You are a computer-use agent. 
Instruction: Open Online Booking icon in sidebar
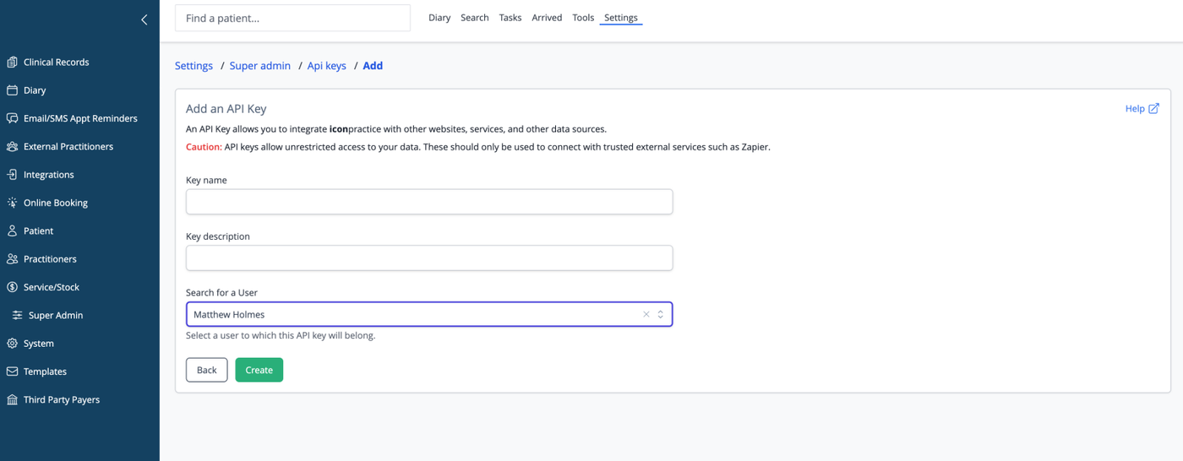12,203
